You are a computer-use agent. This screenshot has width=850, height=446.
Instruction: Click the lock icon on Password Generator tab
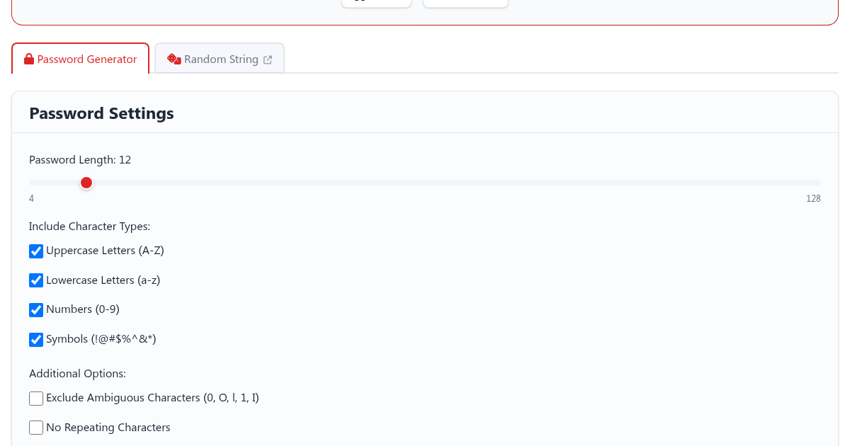tap(29, 59)
